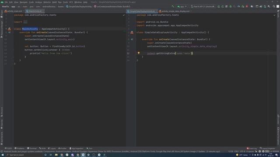Close the MainActivity.kt tab
The height and width of the screenshot is (157, 280).
tap(43, 11)
